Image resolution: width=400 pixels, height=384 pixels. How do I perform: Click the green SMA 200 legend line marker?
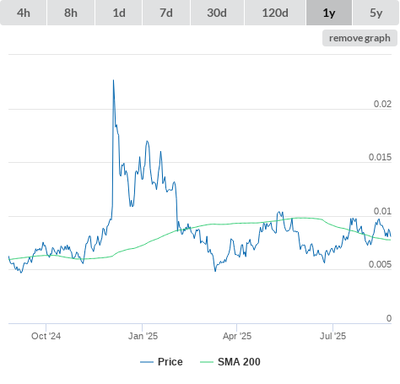click(207, 362)
